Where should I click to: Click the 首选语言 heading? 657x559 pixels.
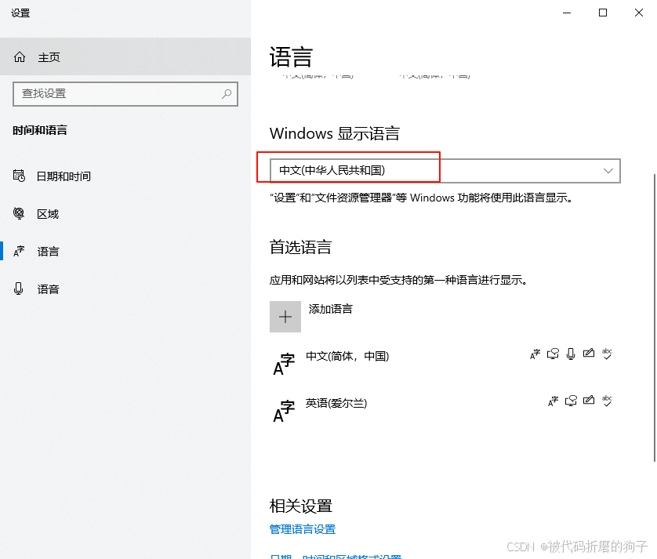tap(300, 247)
